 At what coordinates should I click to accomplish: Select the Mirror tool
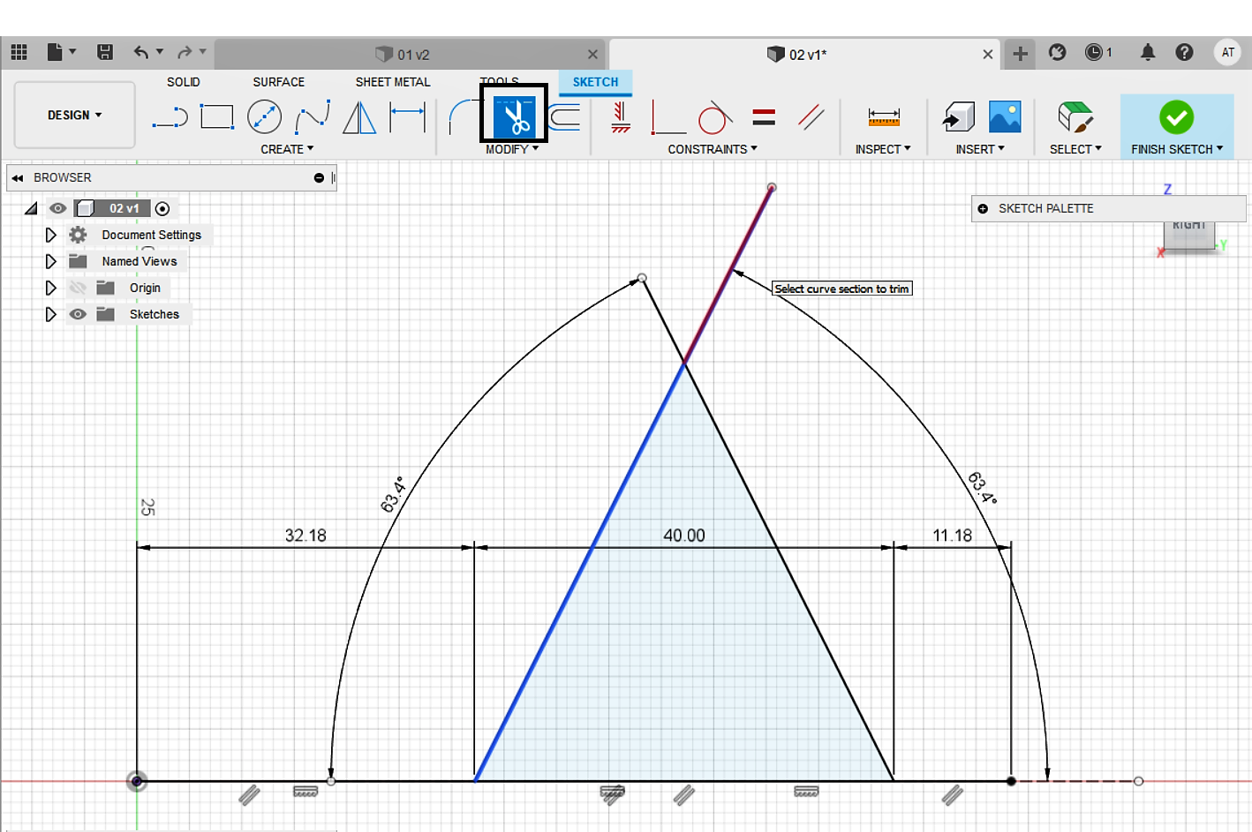click(x=359, y=116)
